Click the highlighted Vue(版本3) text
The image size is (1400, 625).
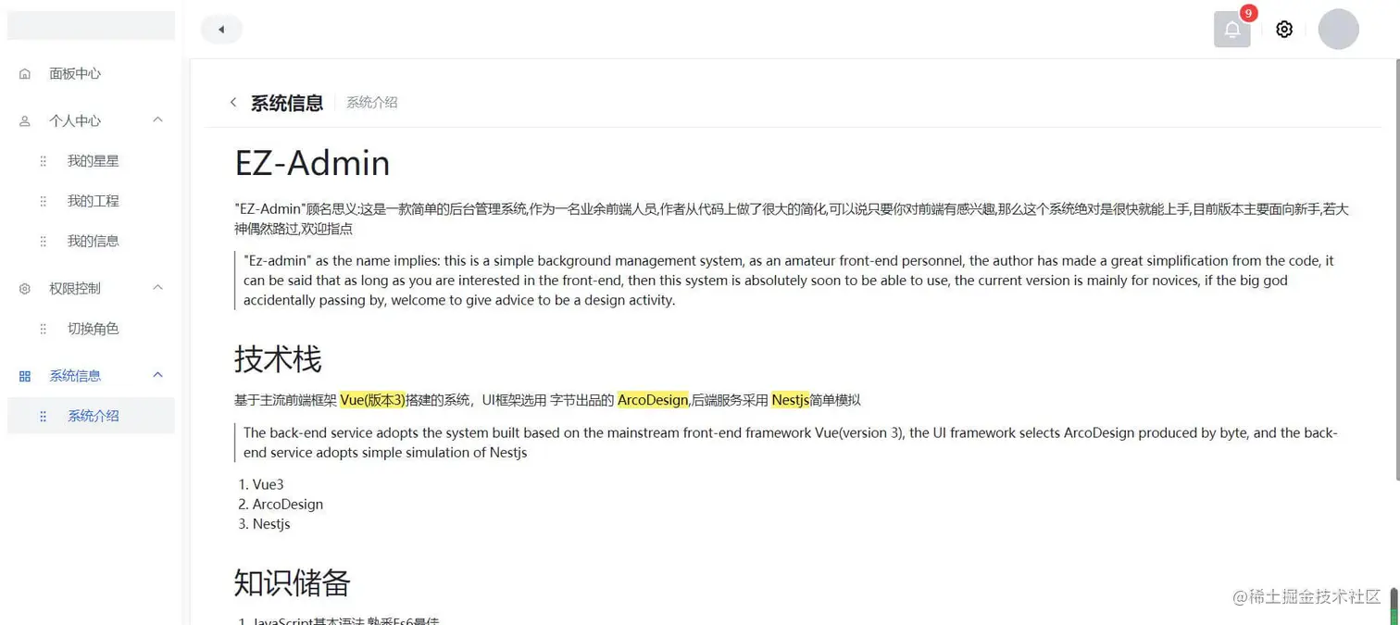[373, 400]
